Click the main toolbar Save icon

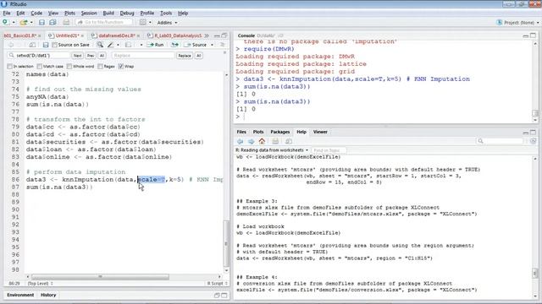[41, 23]
